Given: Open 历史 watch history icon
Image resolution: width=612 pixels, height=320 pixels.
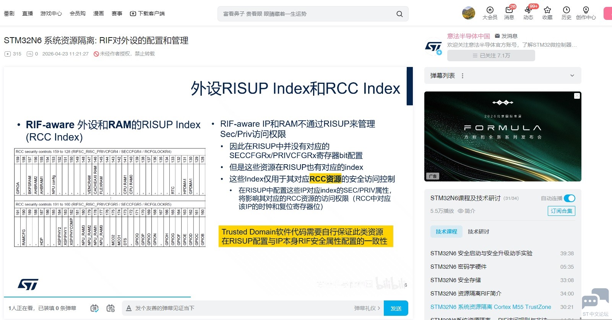Looking at the screenshot, I should pyautogui.click(x=566, y=13).
